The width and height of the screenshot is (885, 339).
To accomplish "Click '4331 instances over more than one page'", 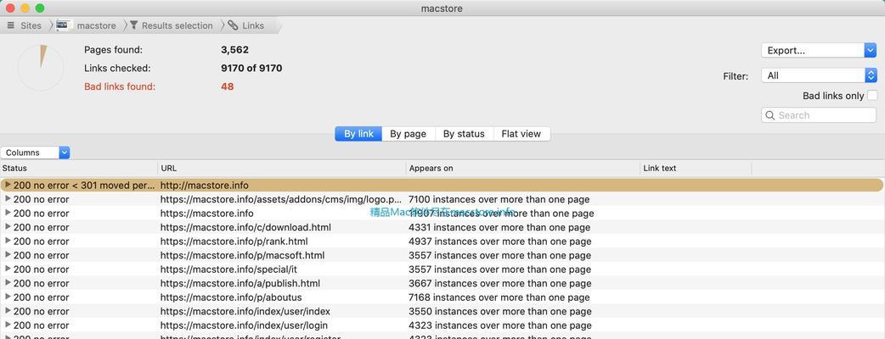I will (499, 227).
